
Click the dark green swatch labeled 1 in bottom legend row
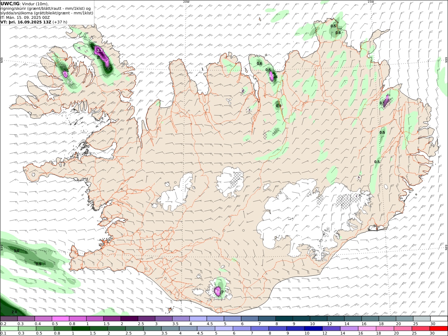(x=81, y=329)
